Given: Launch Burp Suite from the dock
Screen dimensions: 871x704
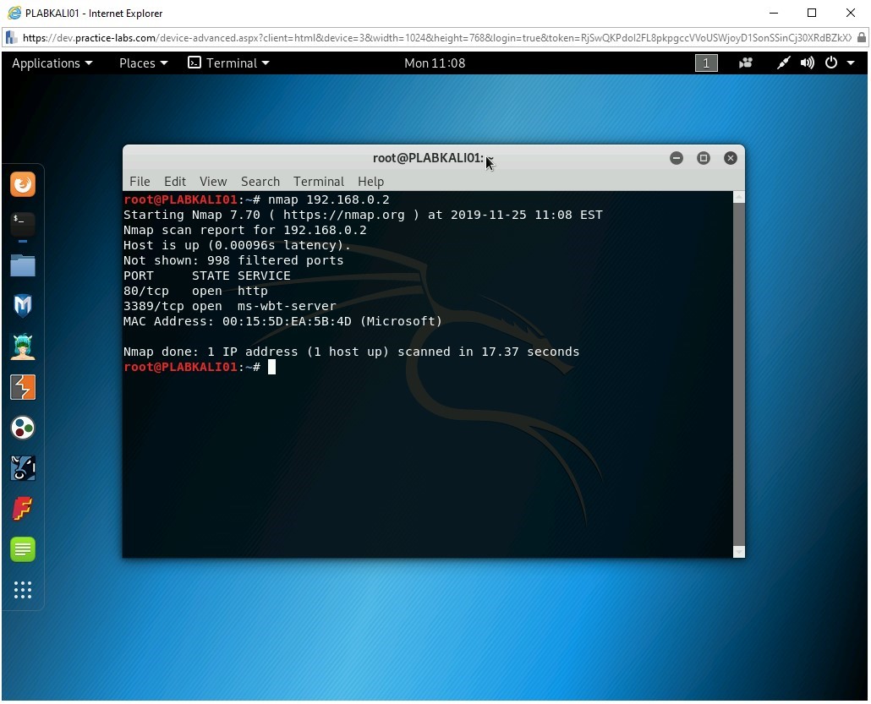Looking at the screenshot, I should pyautogui.click(x=23, y=387).
